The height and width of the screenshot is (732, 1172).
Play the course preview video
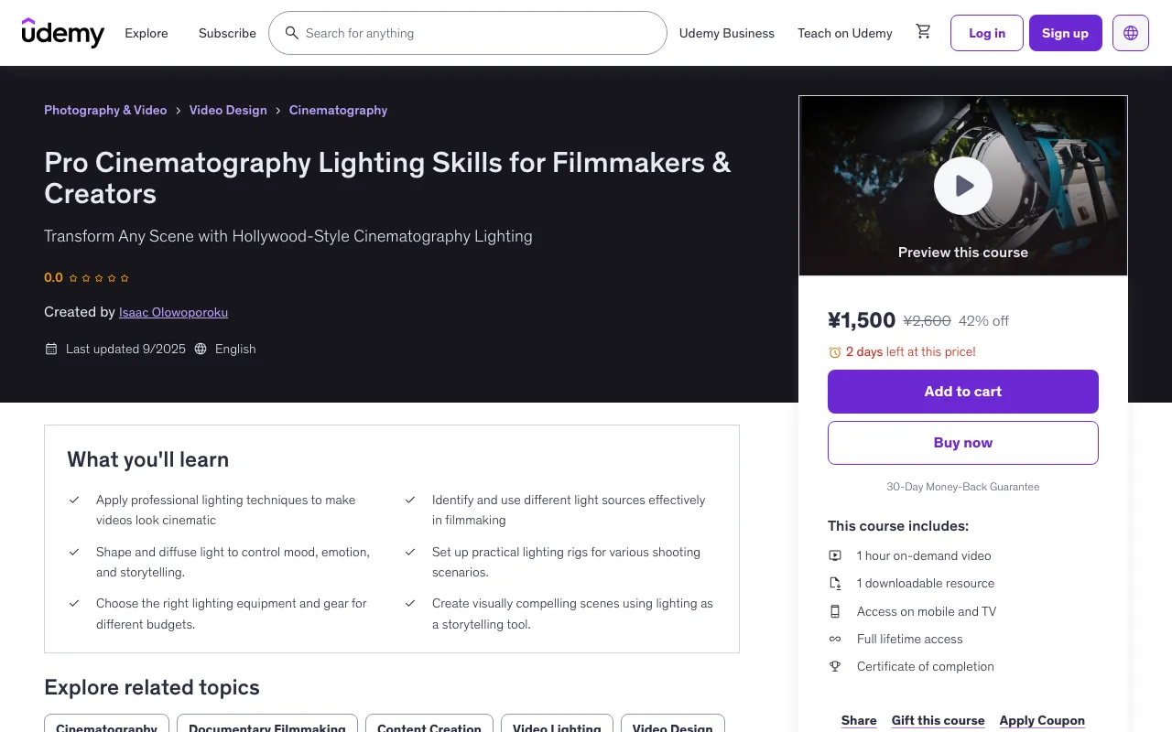tap(962, 185)
